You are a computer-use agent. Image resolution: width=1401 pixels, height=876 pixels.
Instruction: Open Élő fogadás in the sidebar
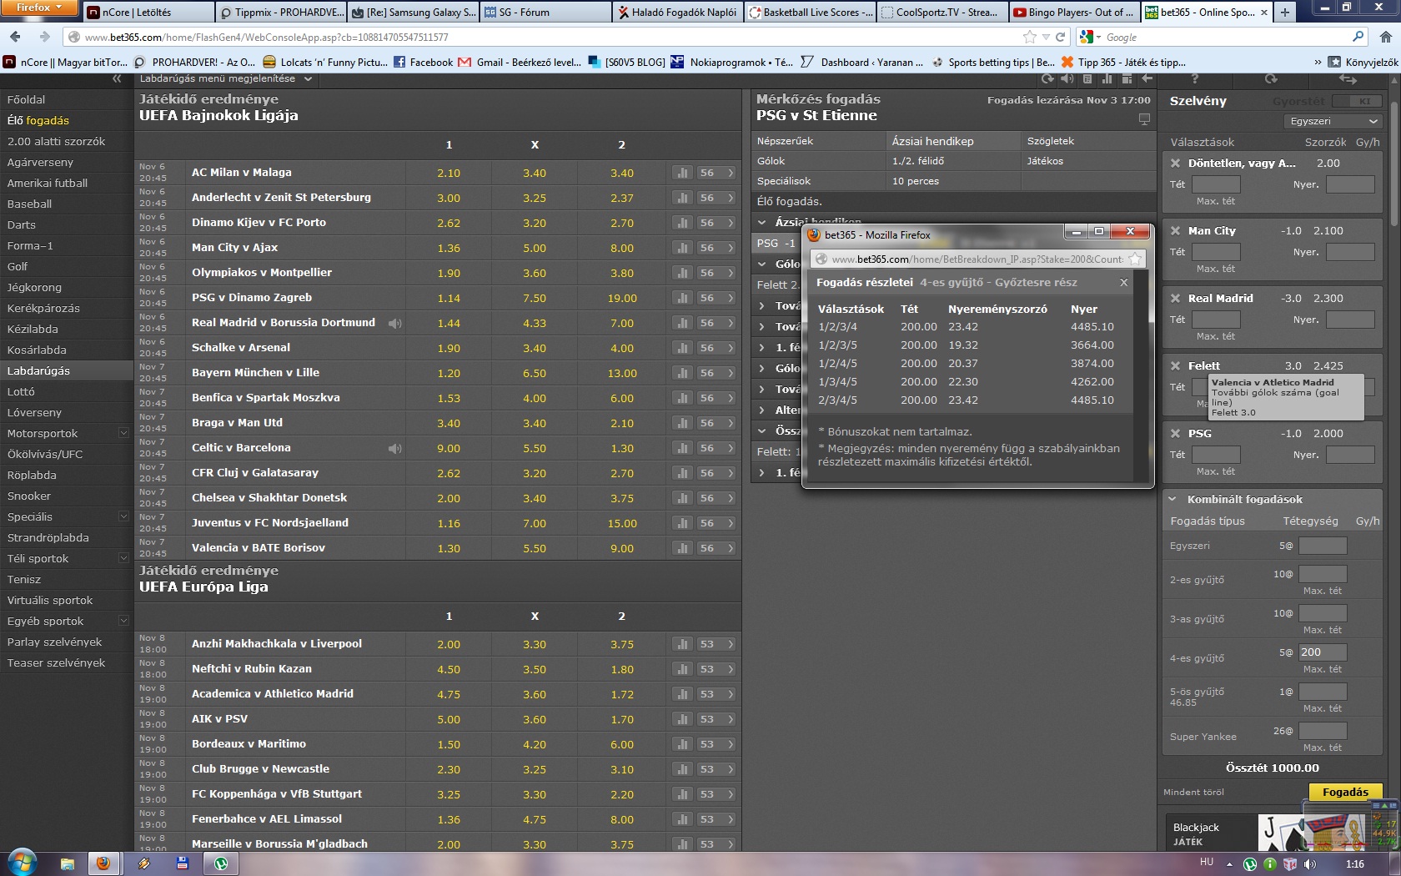point(67,121)
